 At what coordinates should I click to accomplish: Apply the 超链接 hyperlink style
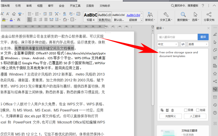pos(133,17)
